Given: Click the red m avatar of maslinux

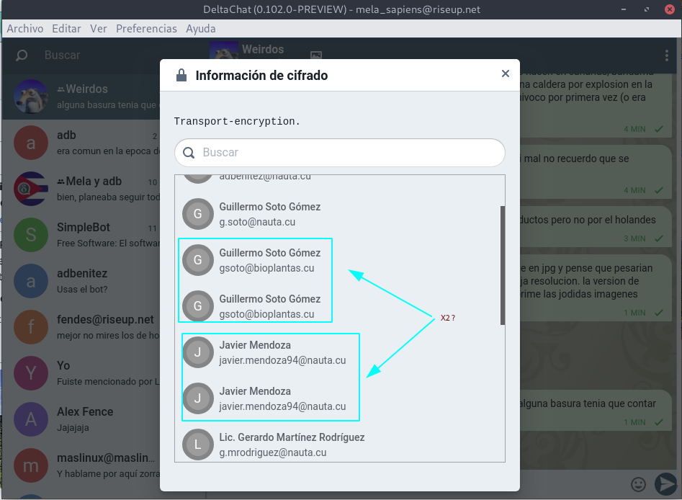Looking at the screenshot, I should point(31,465).
